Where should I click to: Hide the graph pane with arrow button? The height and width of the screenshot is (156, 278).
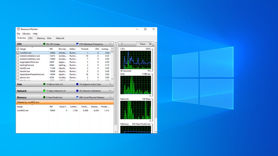coord(122,44)
